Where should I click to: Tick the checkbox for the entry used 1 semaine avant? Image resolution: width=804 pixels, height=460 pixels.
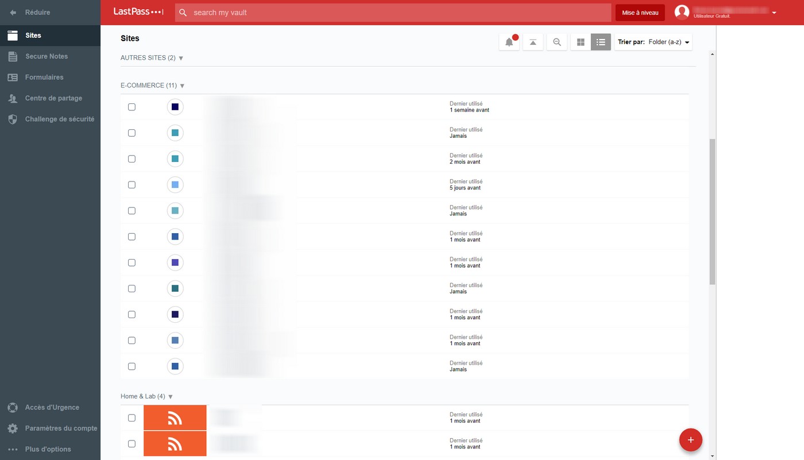(132, 107)
